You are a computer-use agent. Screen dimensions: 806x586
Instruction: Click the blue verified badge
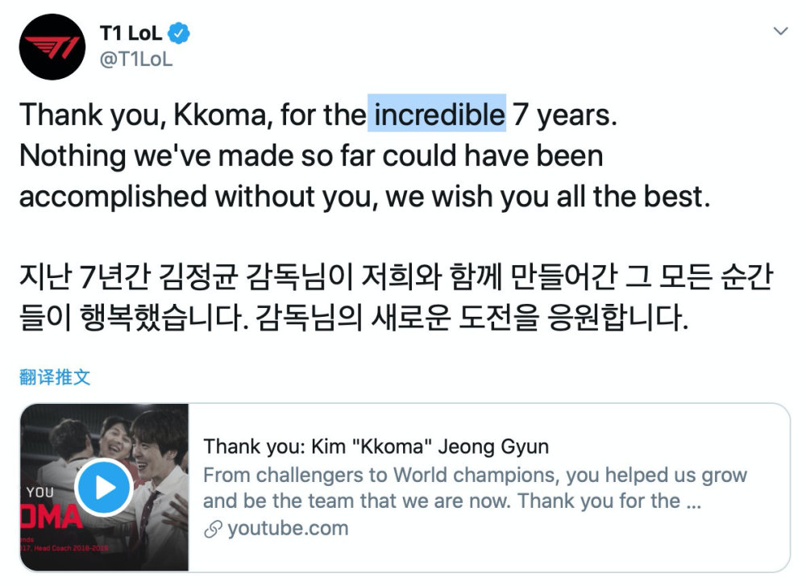tap(181, 34)
